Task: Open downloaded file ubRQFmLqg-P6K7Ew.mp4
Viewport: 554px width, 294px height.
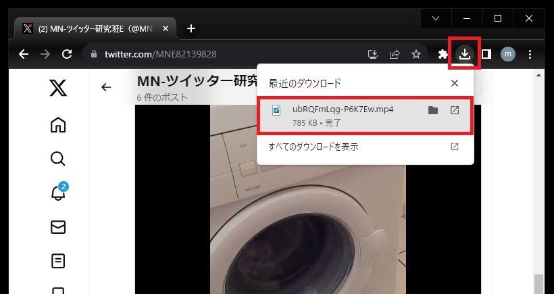Action: [x=365, y=116]
